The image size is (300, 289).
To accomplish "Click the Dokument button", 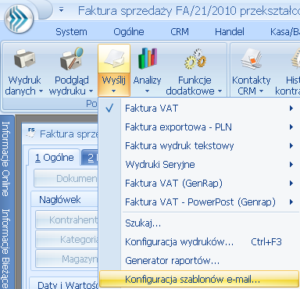I will (66, 178).
